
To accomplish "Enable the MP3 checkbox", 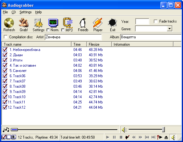I will point(63,30).
